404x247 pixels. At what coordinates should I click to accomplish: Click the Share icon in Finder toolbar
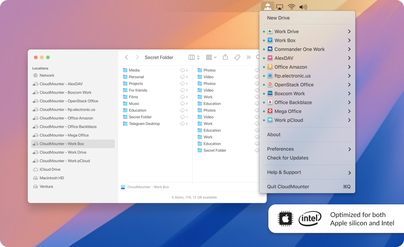point(225,57)
